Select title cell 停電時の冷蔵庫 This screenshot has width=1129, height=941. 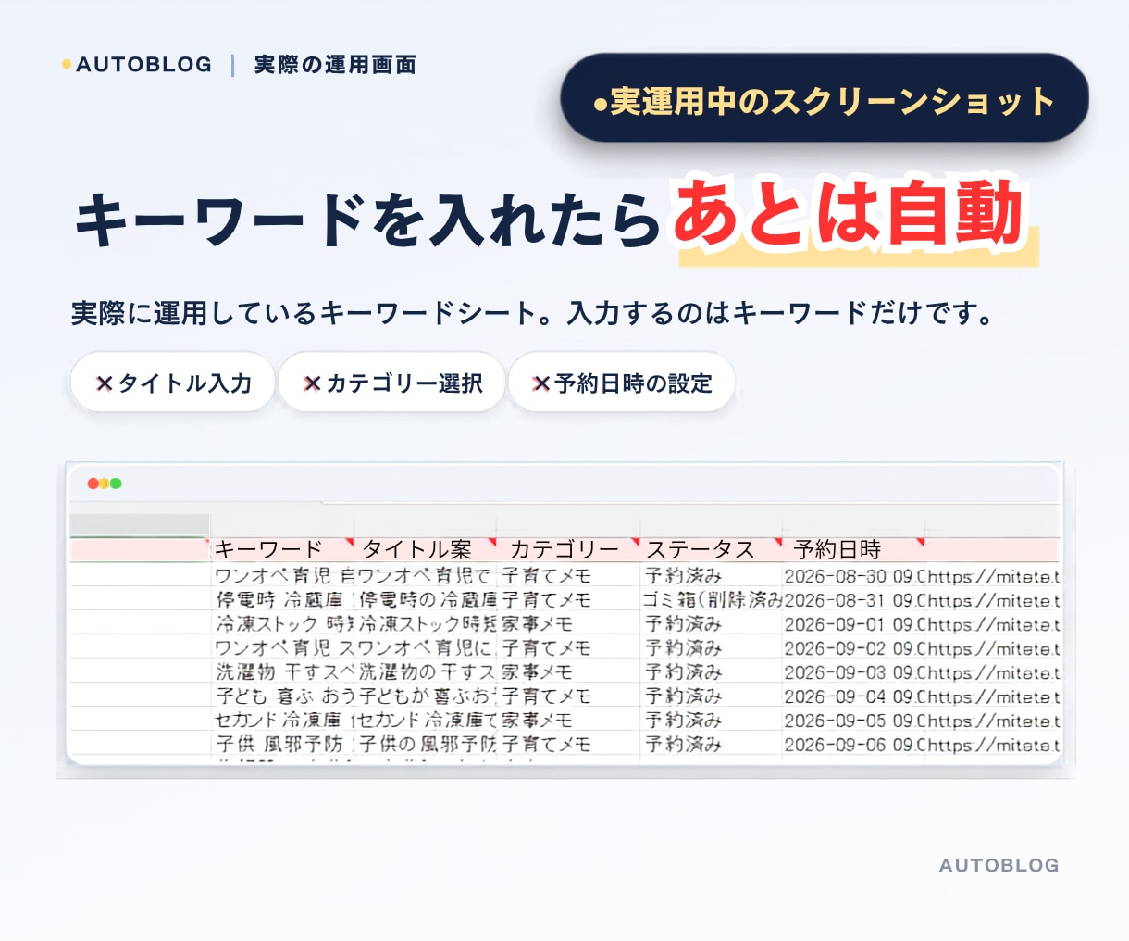[427, 600]
